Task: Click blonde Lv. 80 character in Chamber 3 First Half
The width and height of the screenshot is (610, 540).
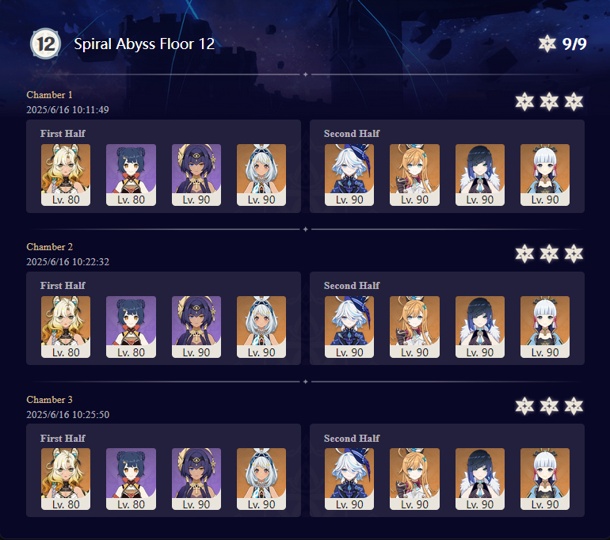Action: click(66, 479)
